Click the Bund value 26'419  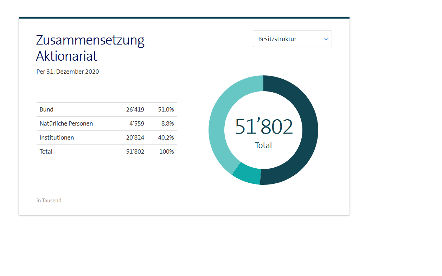[135, 109]
